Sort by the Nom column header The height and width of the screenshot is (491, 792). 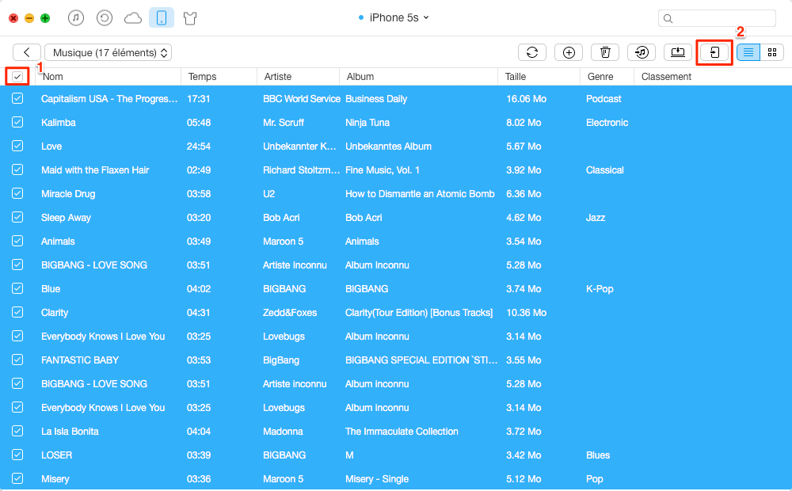point(108,77)
